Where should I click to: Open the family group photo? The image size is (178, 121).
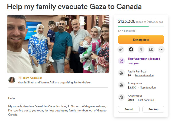[x=58, y=44]
